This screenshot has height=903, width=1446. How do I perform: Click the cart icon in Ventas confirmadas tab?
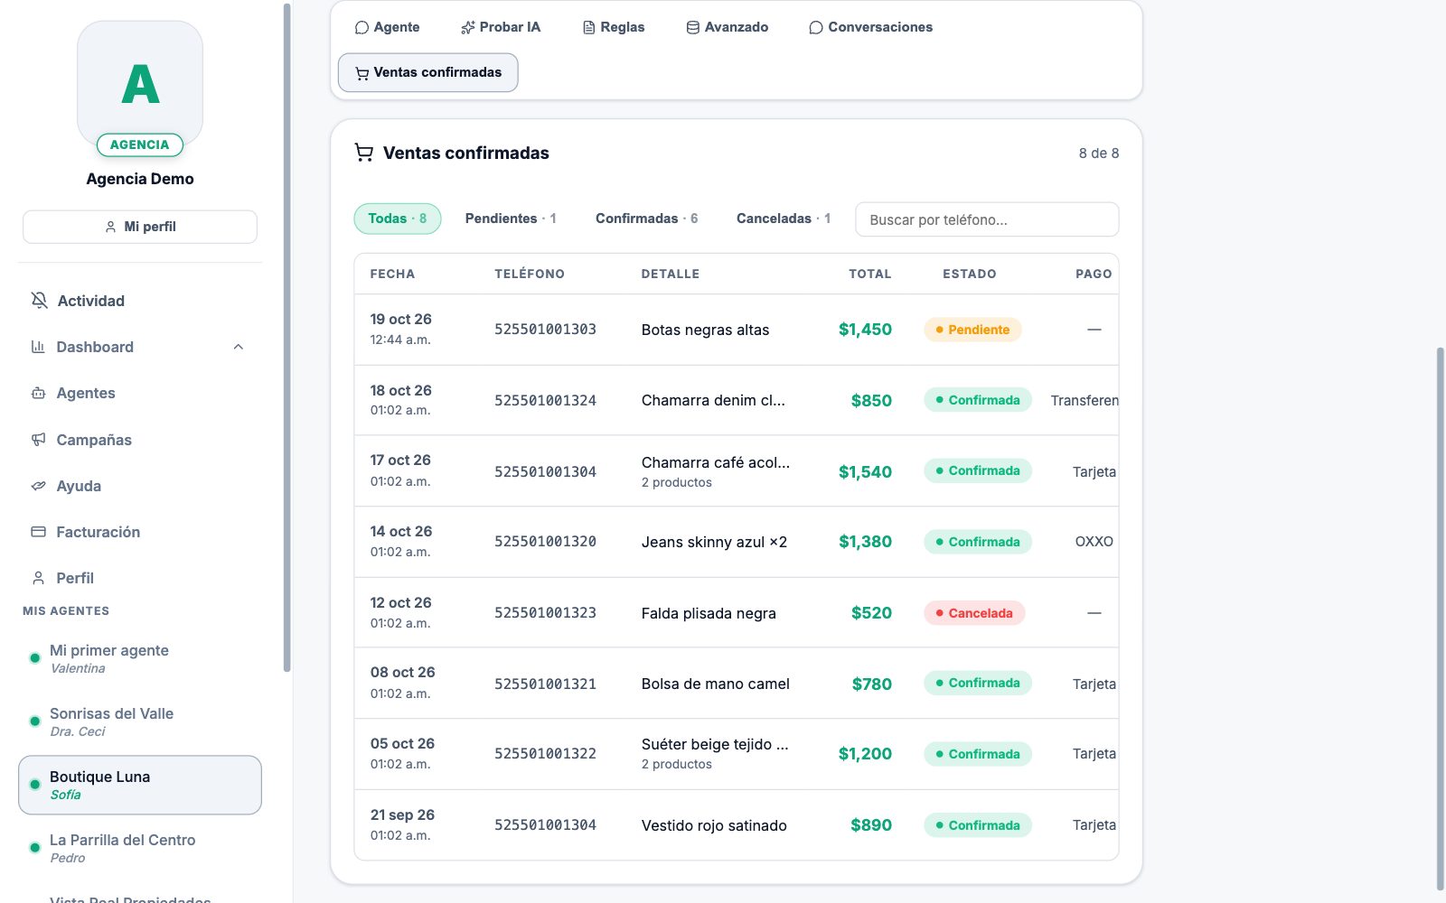pyautogui.click(x=361, y=73)
